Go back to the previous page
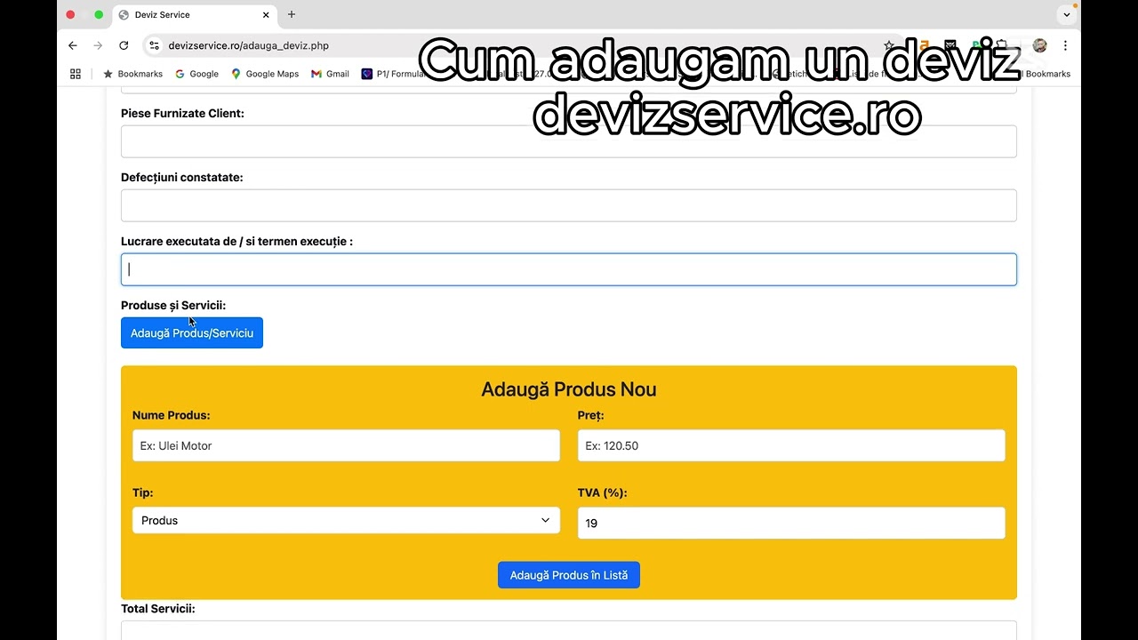This screenshot has height=640, width=1138. coord(73,45)
